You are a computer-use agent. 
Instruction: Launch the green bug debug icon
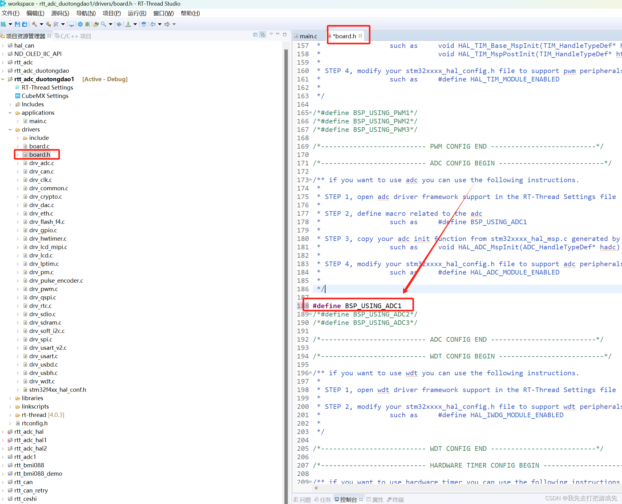click(x=87, y=24)
